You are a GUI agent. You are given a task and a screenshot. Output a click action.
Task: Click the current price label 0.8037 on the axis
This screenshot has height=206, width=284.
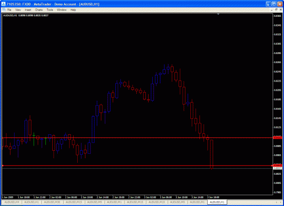[x=277, y=168]
